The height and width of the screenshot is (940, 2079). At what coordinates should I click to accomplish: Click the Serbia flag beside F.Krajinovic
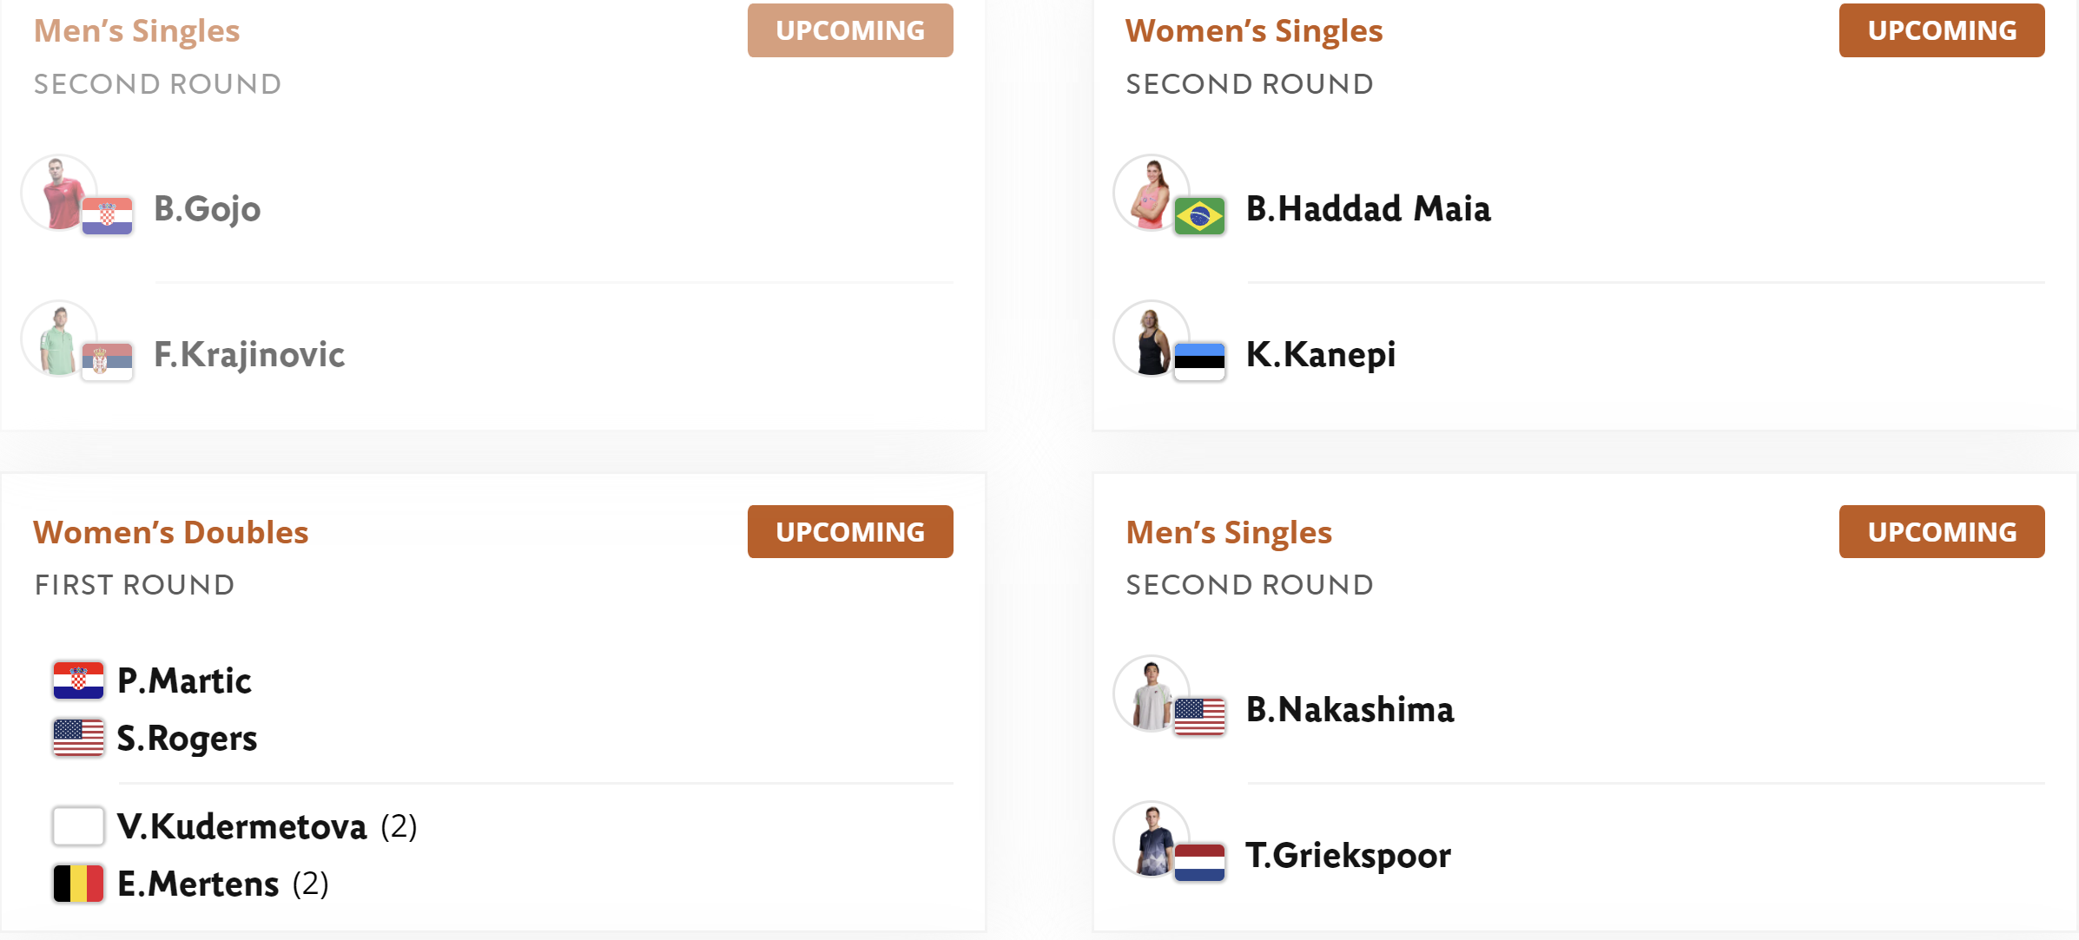[x=108, y=362]
